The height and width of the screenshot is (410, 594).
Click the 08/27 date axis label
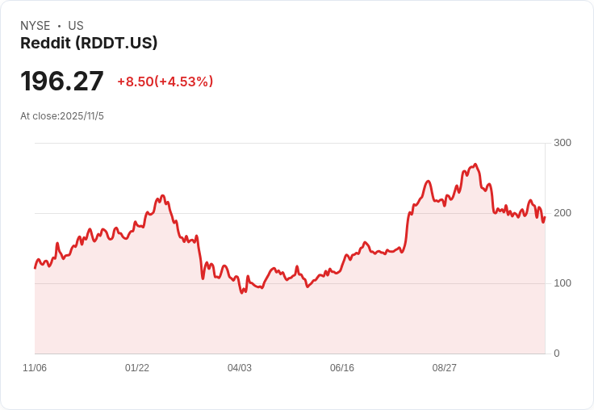click(x=445, y=368)
